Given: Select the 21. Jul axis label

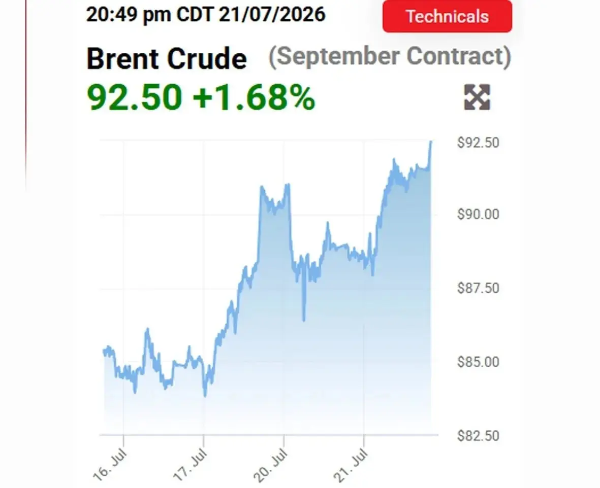Looking at the screenshot, I should click(351, 465).
